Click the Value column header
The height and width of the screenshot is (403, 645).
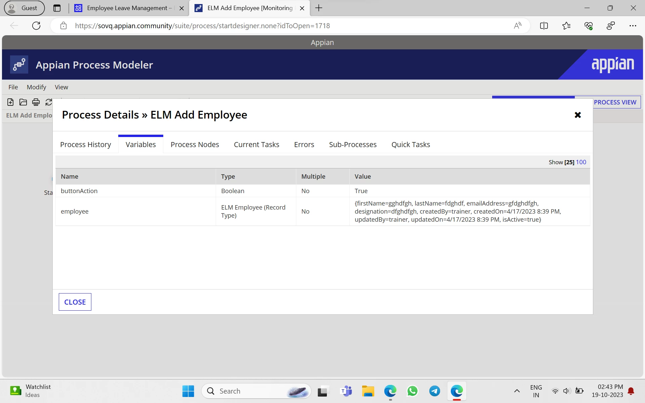(x=470, y=176)
